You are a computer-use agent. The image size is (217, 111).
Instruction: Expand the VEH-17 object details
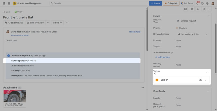coord(206,80)
